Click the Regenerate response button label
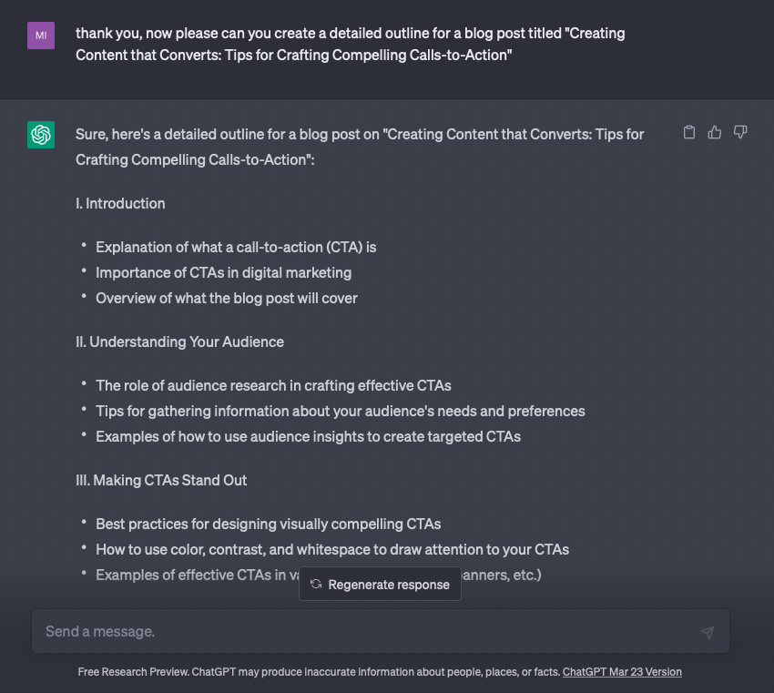 (x=389, y=585)
